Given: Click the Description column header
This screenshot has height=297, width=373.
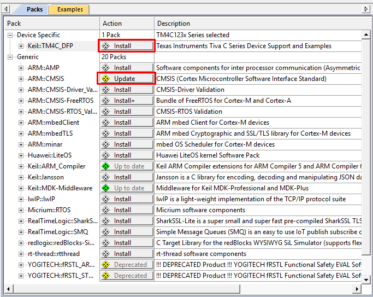Looking at the screenshot, I should coord(264,24).
